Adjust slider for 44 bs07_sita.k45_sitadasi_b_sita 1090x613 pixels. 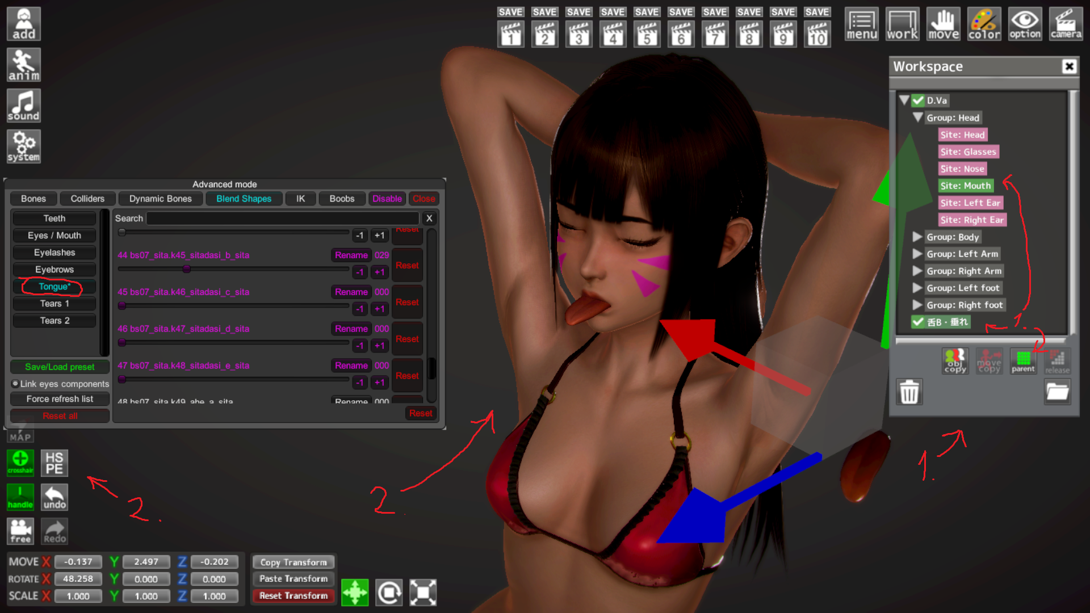(233, 269)
